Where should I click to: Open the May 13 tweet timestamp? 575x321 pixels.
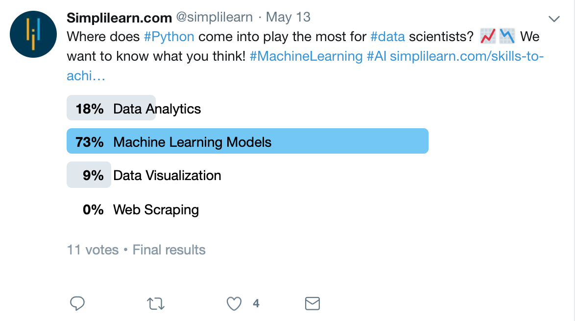click(288, 18)
